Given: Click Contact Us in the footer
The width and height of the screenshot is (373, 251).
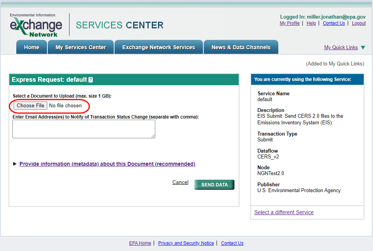Looking at the screenshot, I should click(232, 243).
